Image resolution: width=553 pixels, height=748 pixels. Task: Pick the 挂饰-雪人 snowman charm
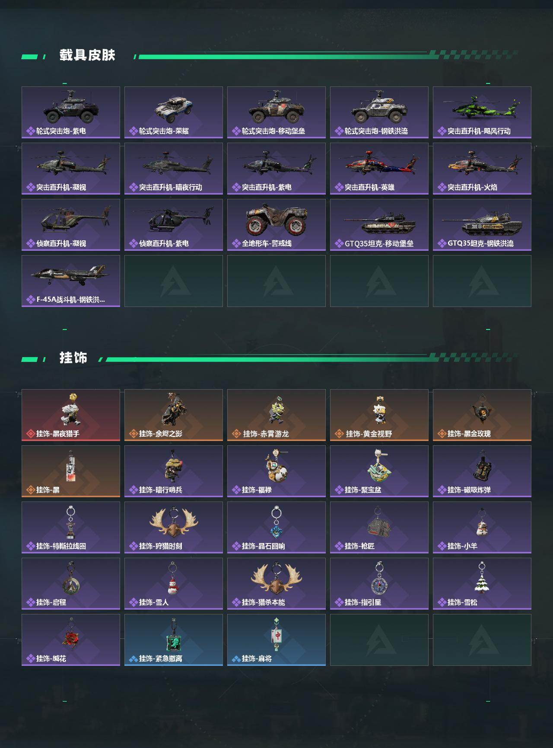coord(174,584)
